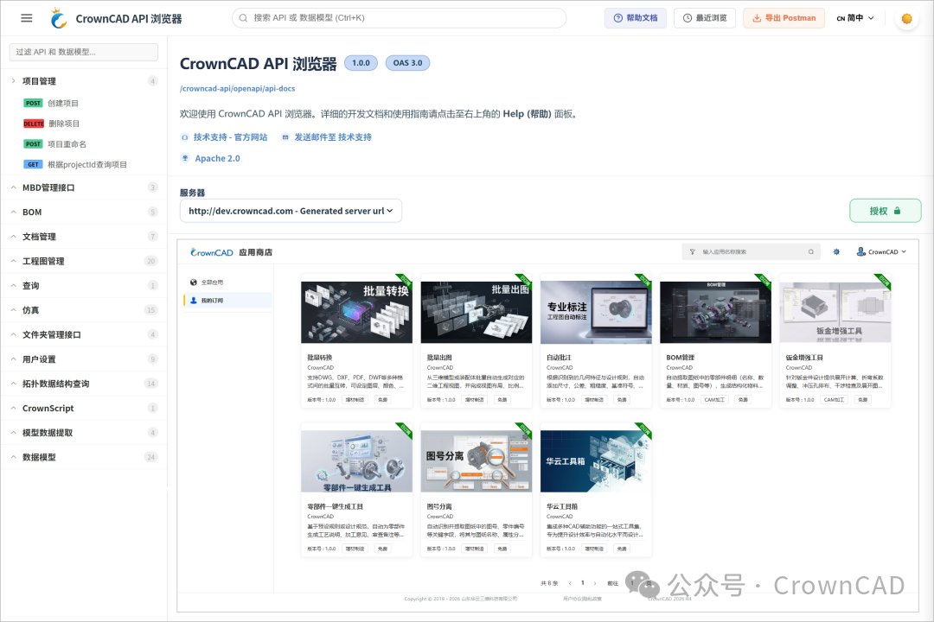Image resolution: width=934 pixels, height=622 pixels.
Task: Expand the 用户设置 section
Action: (x=84, y=359)
